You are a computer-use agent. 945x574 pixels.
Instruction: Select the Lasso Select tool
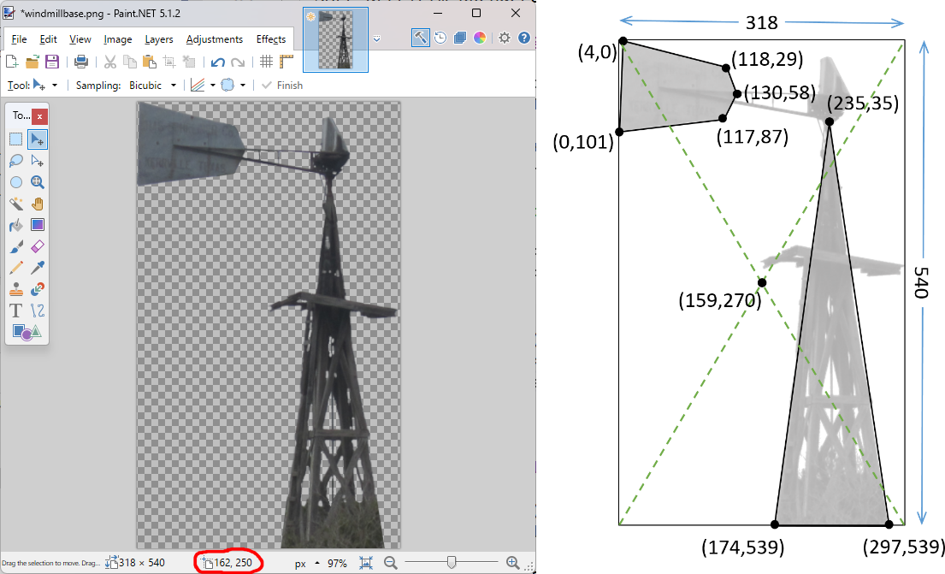tap(16, 160)
